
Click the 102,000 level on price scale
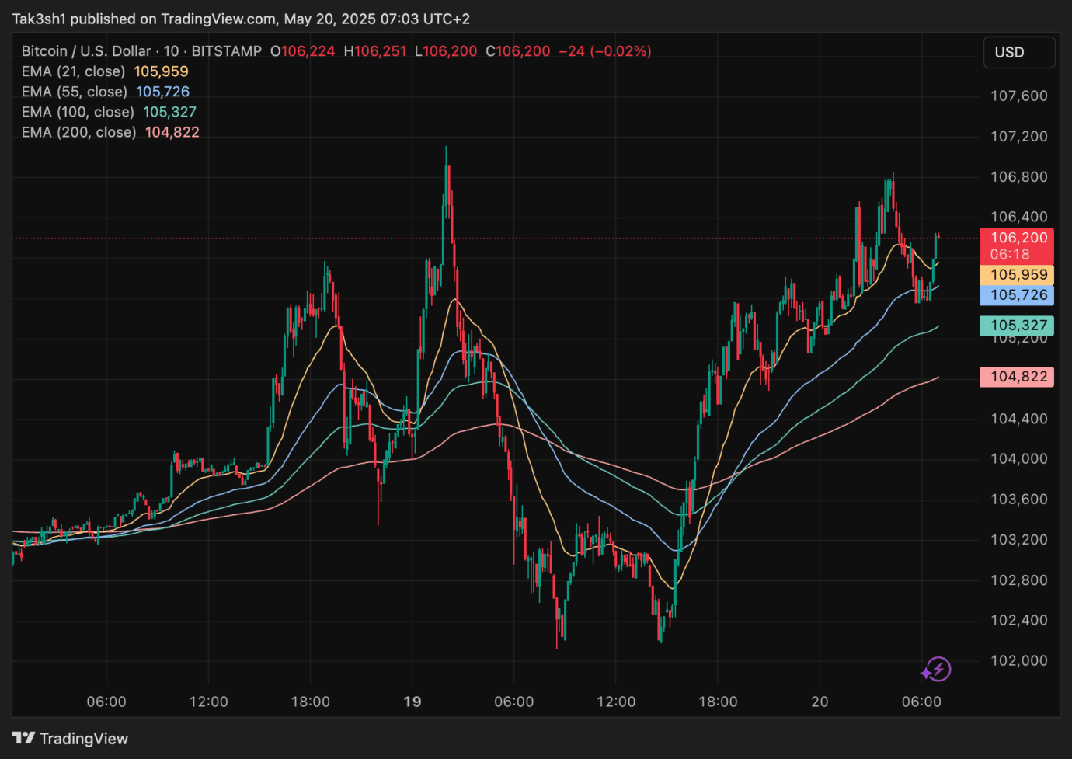(x=1018, y=660)
